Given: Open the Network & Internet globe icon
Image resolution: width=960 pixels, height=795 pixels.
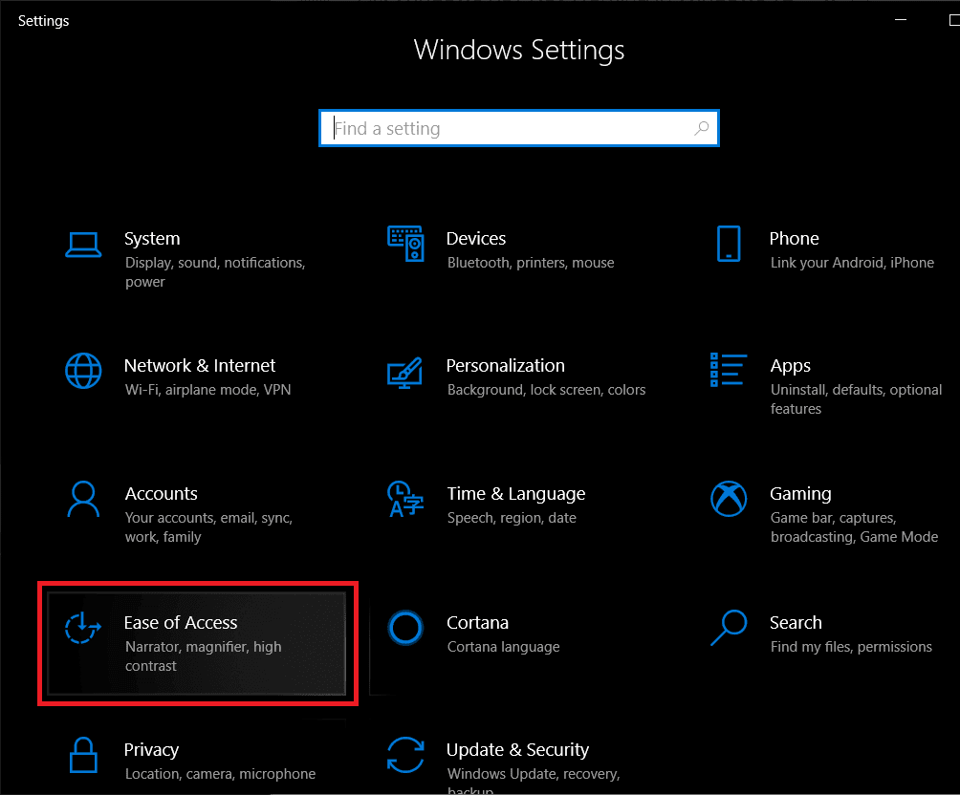Looking at the screenshot, I should pos(83,371).
